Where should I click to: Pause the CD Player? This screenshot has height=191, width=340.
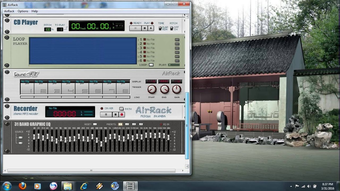pos(135,28)
